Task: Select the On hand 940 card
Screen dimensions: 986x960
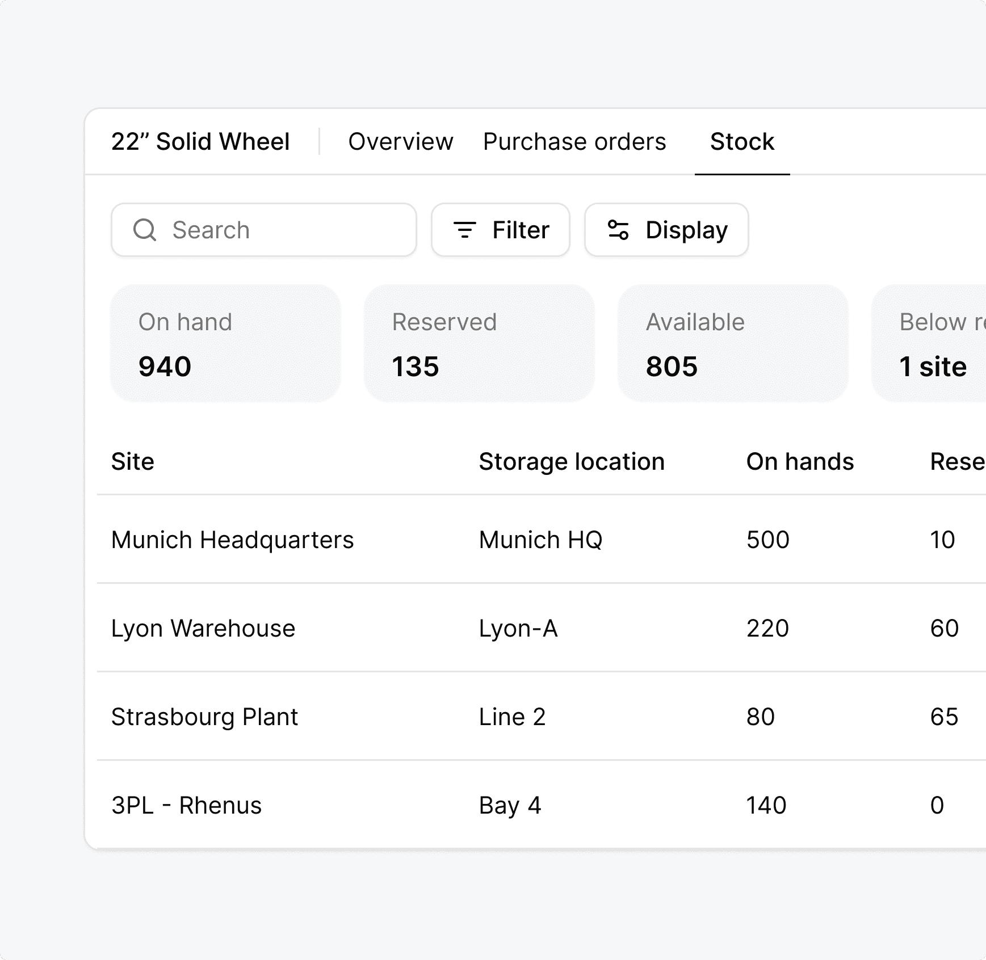Action: pos(226,343)
